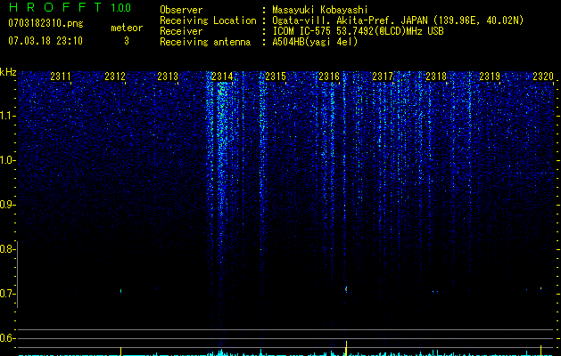Click the 2311 time marker

(x=61, y=76)
